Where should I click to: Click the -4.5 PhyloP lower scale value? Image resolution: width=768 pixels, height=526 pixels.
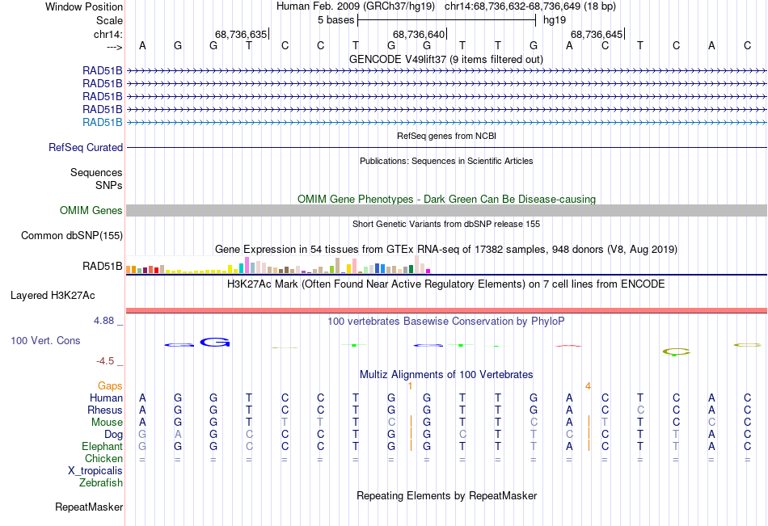pyautogui.click(x=105, y=361)
